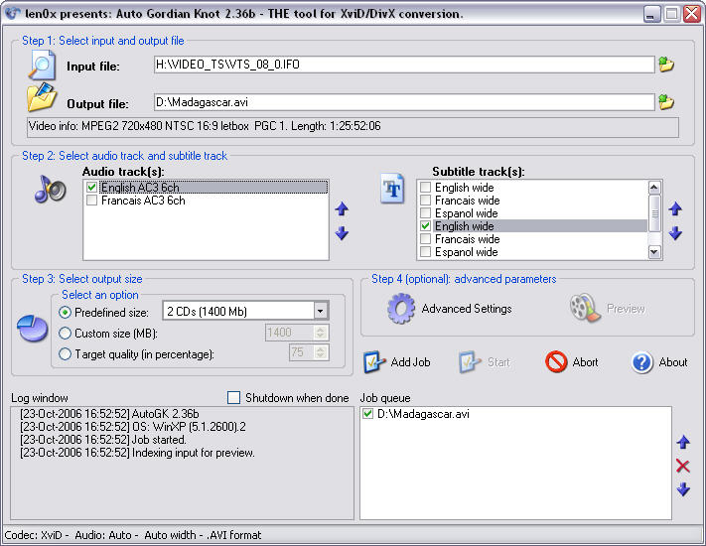Click status bar text "Codec: XviD"
The width and height of the screenshot is (706, 546).
(34, 535)
